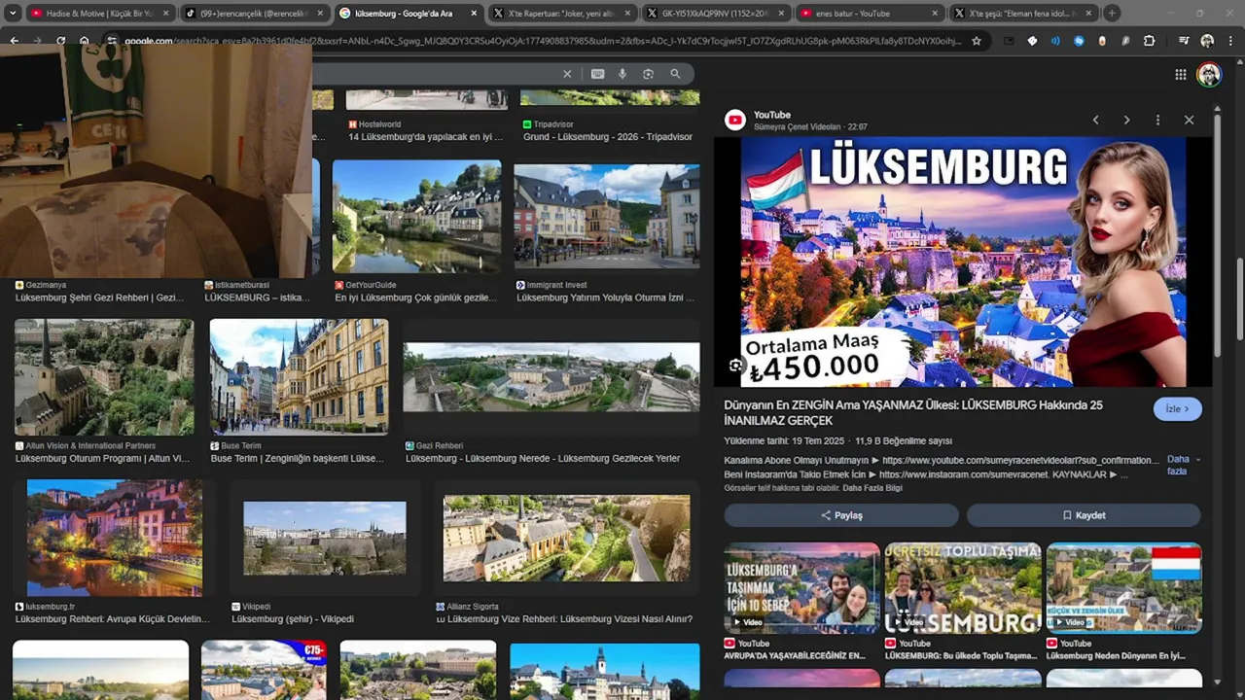Viewport: 1245px width, 700px height.
Task: Click the main page vertical scrollbar
Action: click(x=1239, y=301)
